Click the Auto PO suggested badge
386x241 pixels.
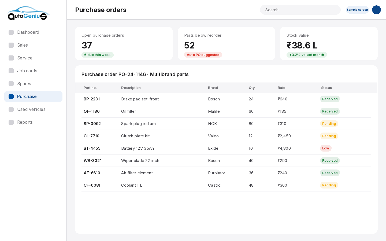point(203,55)
